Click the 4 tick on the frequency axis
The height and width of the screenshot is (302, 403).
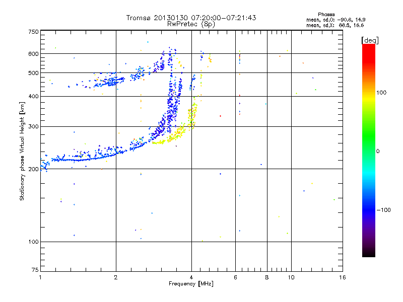(x=191, y=277)
